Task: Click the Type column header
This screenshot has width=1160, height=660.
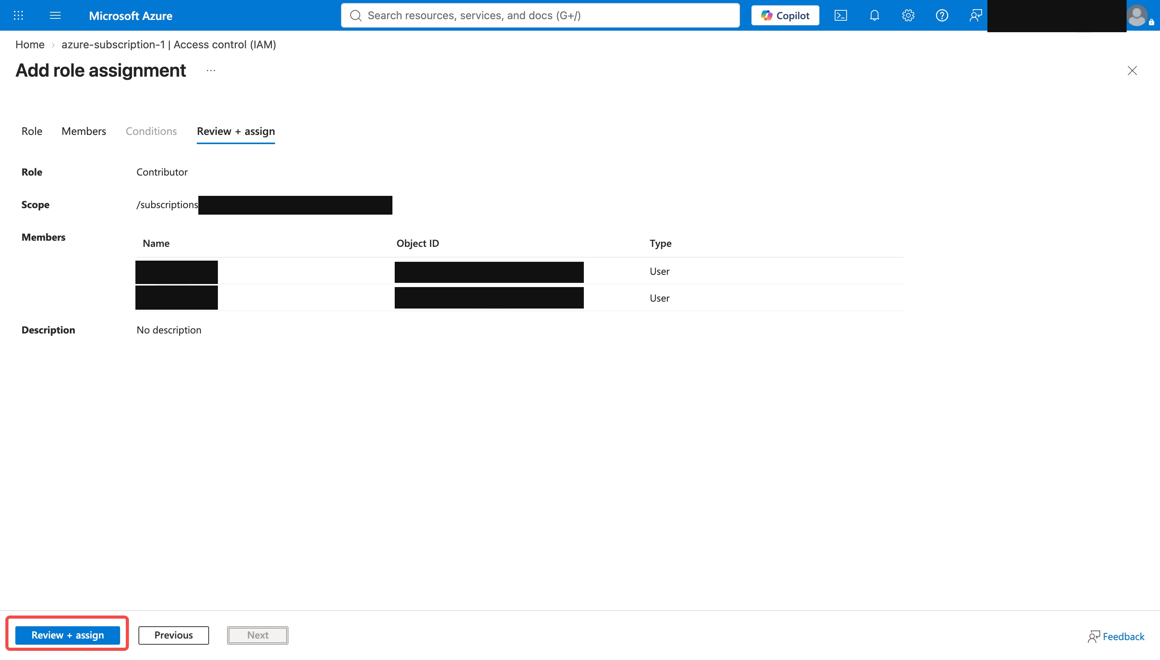Action: click(x=660, y=243)
